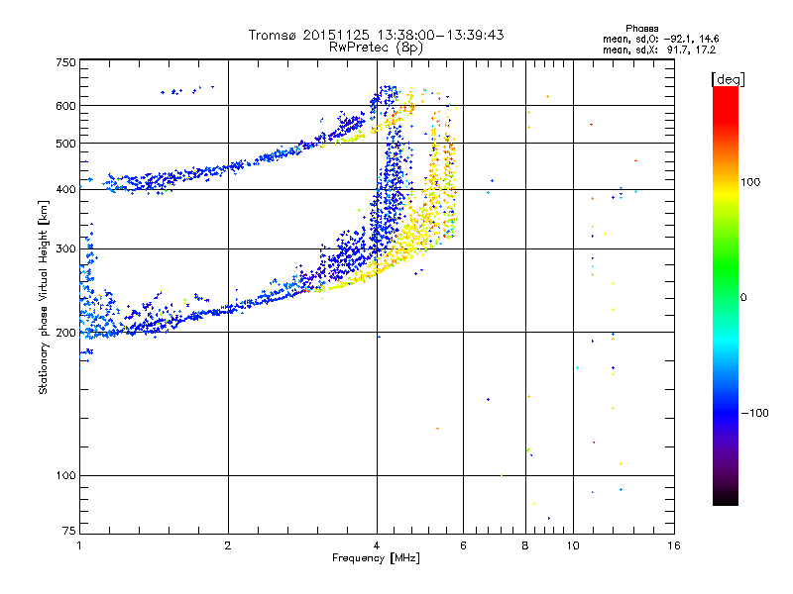This screenshot has width=793, height=594.
Task: Click the plot title 'Tromsø 20151125 13:38:00-13:39:43'
Action: point(376,35)
